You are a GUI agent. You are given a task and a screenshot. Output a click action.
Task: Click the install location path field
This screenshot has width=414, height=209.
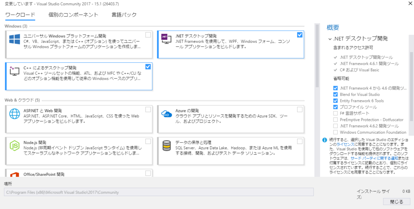pos(158,192)
